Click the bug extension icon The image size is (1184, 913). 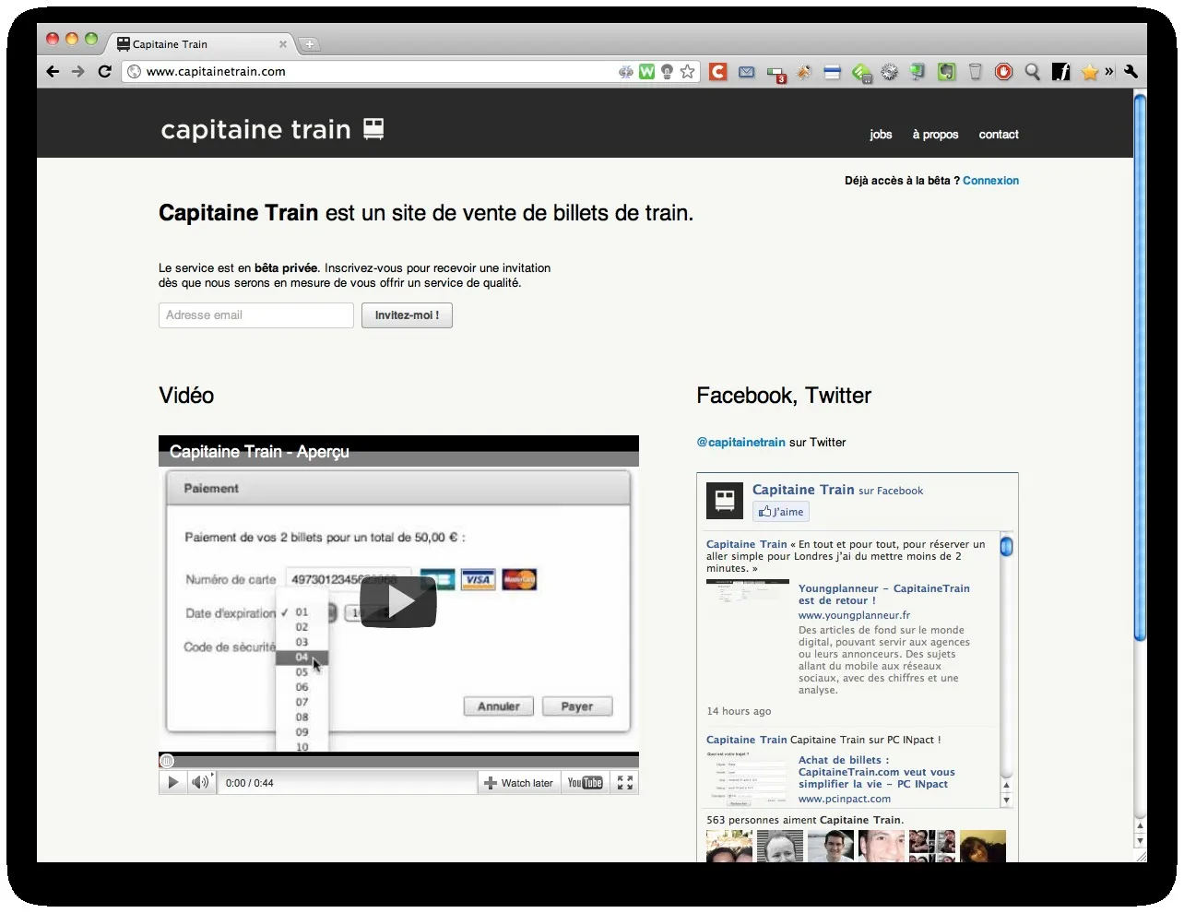click(x=804, y=72)
